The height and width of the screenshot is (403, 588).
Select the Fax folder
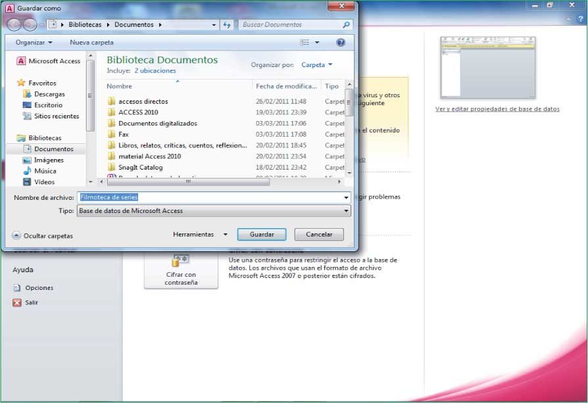click(118, 134)
